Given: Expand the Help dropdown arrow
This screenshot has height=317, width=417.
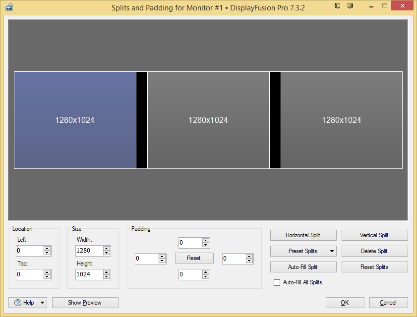Looking at the screenshot, I should (x=42, y=303).
